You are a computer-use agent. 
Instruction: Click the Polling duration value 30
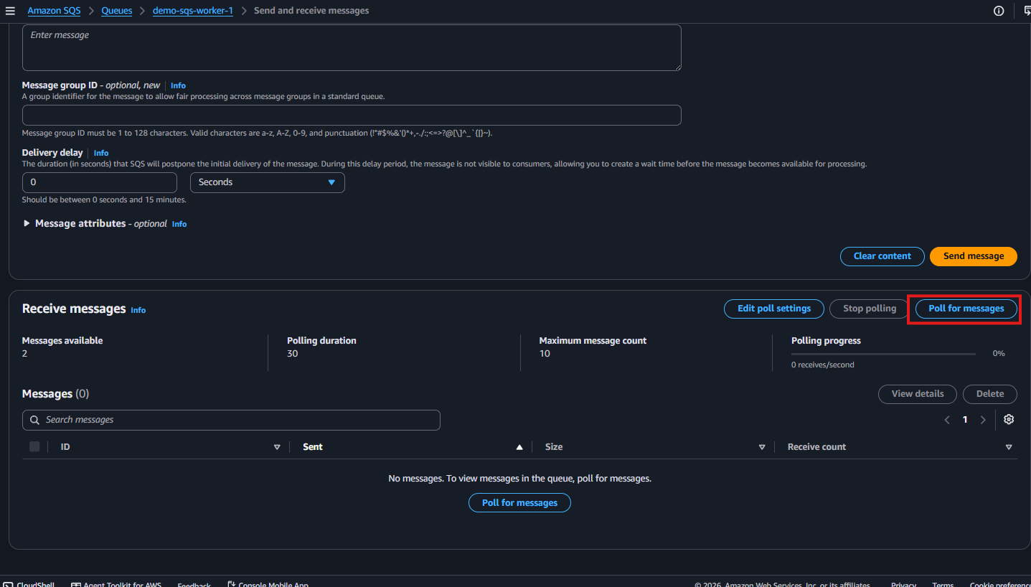(x=292, y=354)
